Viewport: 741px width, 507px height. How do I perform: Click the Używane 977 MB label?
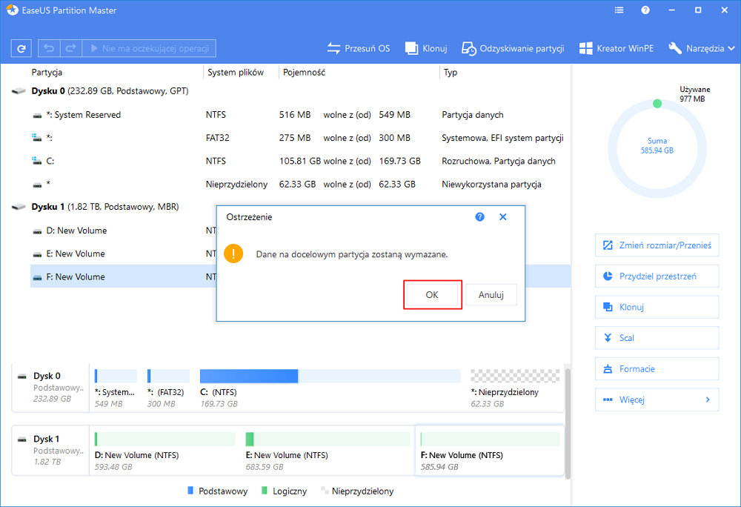(694, 94)
